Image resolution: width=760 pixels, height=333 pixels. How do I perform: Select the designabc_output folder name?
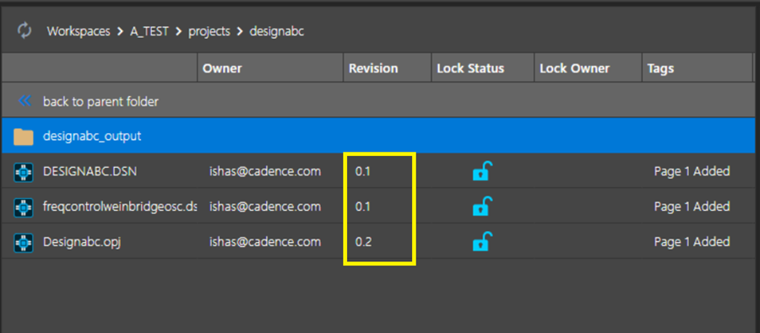pos(92,137)
